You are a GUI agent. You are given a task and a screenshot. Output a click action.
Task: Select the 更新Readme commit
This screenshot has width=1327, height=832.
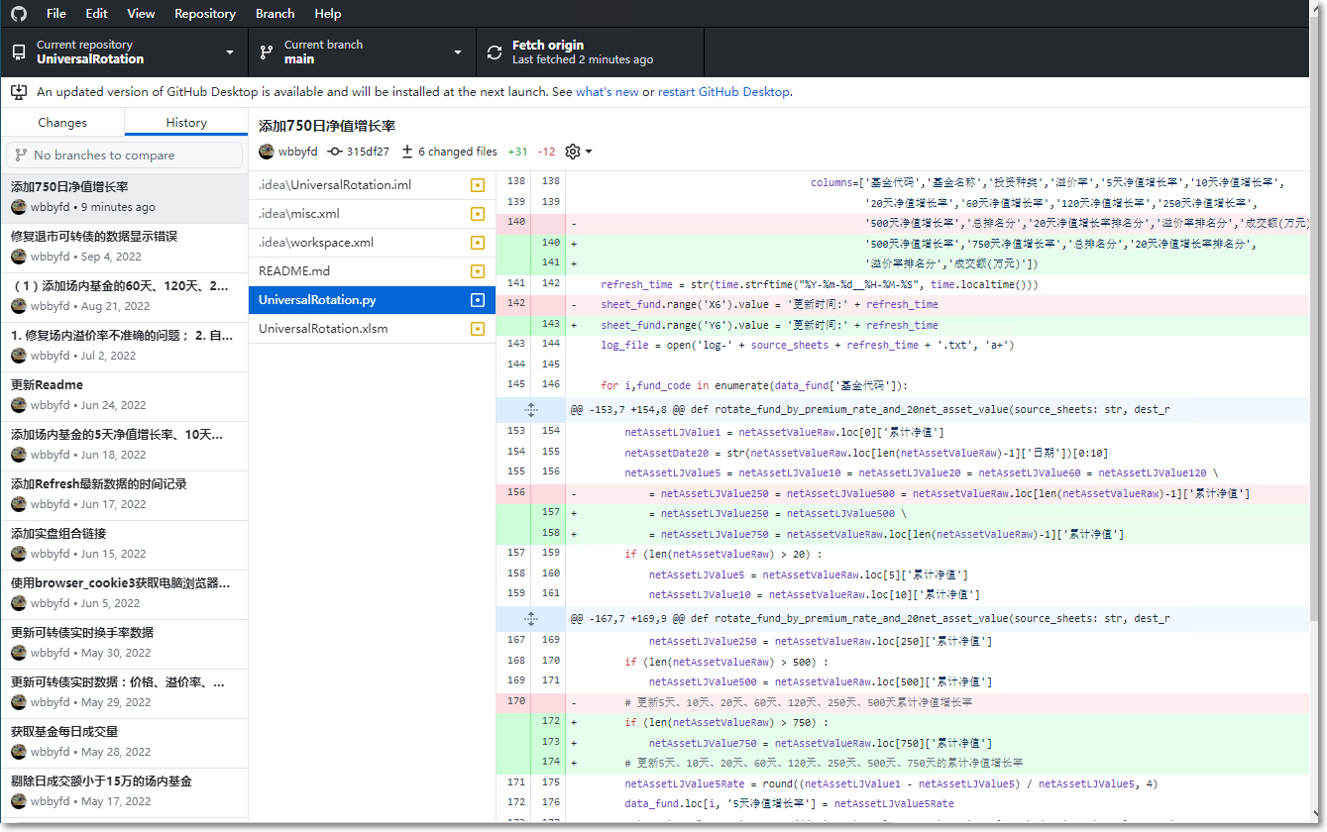click(124, 394)
